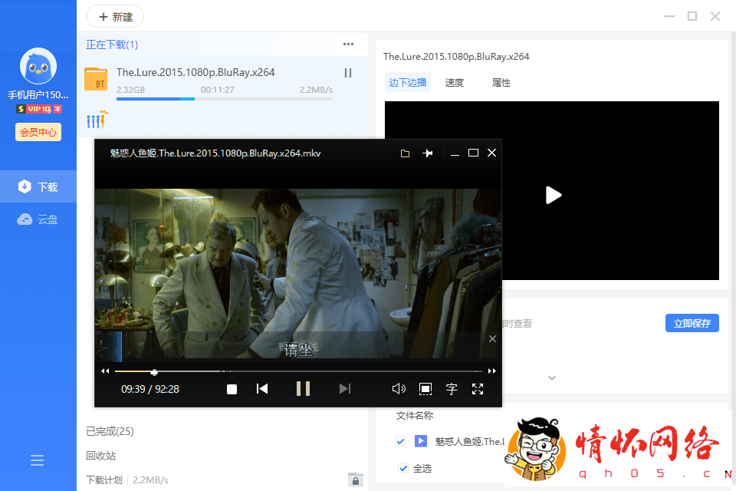Expand the chevron below the save panel

point(552,377)
